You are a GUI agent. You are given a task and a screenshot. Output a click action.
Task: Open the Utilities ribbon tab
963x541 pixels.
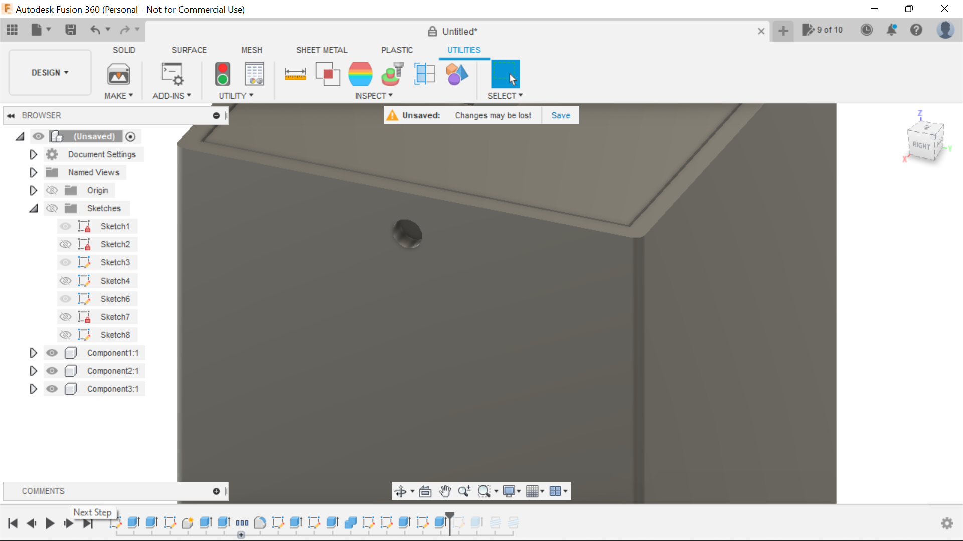tap(464, 50)
